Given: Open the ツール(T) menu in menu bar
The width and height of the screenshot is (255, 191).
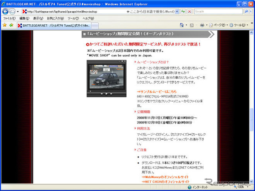Looking at the screenshot, I should [x=73, y=19].
